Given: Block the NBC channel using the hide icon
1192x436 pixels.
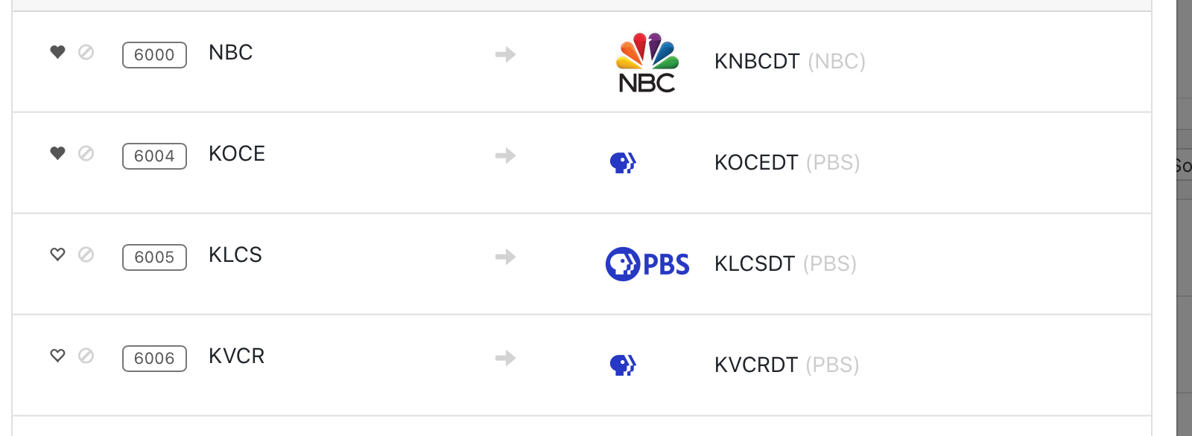Looking at the screenshot, I should click(x=86, y=52).
